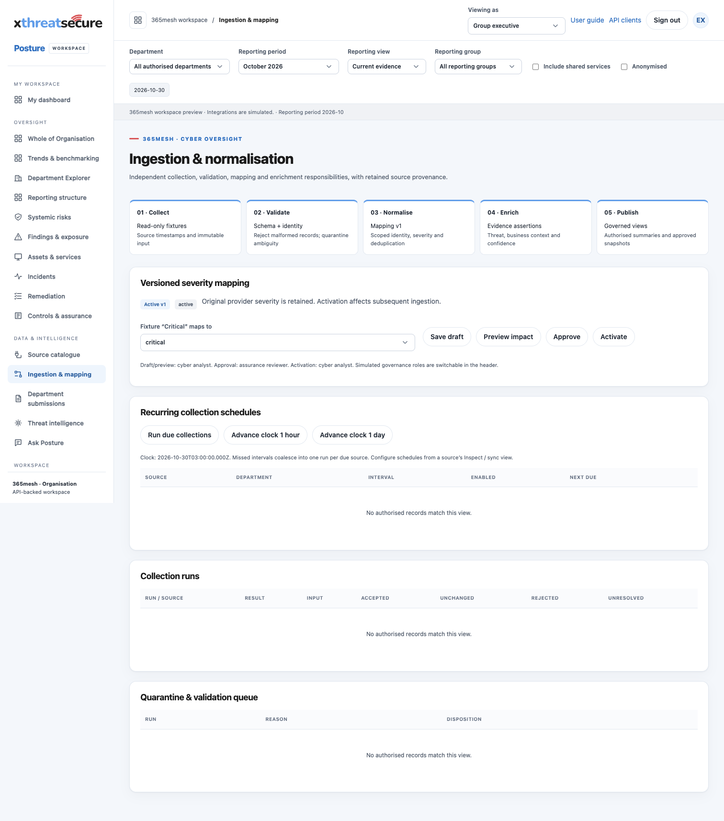The image size is (724, 821).
Task: Change the October 2026 reporting period dropdown
Action: click(x=289, y=67)
